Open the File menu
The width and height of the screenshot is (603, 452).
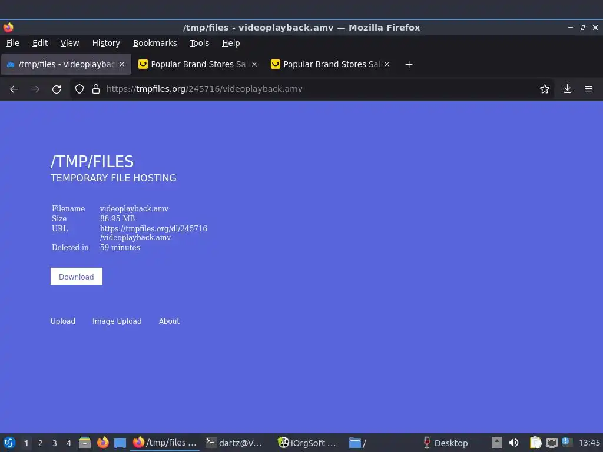[13, 43]
